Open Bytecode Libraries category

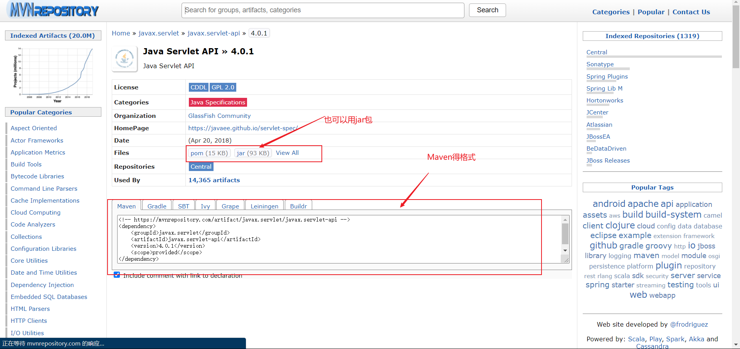(37, 176)
